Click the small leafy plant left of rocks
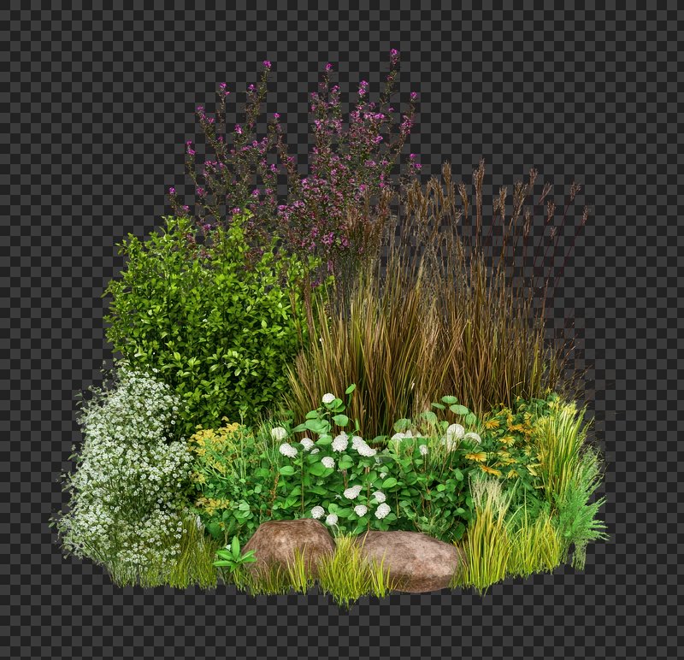The image size is (684, 660). (233, 556)
